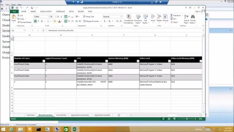Apply the yellow Fill Color swatch
The width and height of the screenshot is (234, 132).
click(54, 21)
